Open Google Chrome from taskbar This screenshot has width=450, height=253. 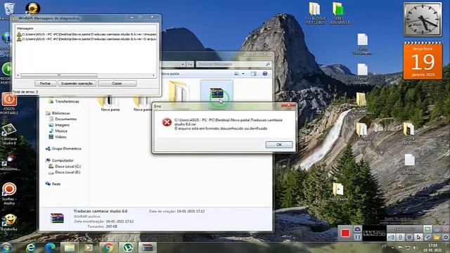coord(108,247)
